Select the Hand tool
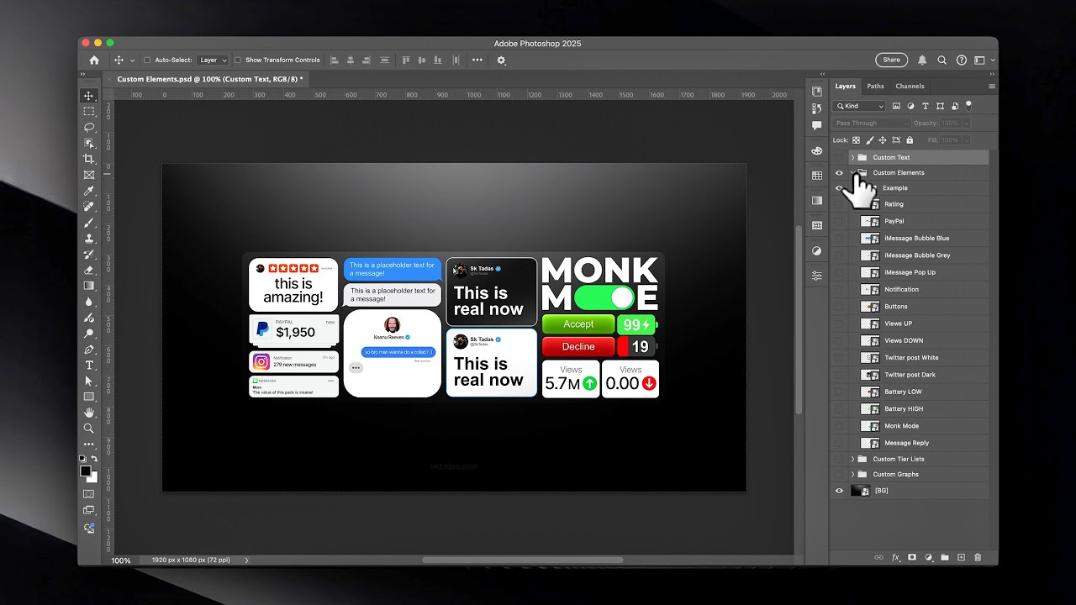Screen dimensions: 1076x605 pos(89,413)
